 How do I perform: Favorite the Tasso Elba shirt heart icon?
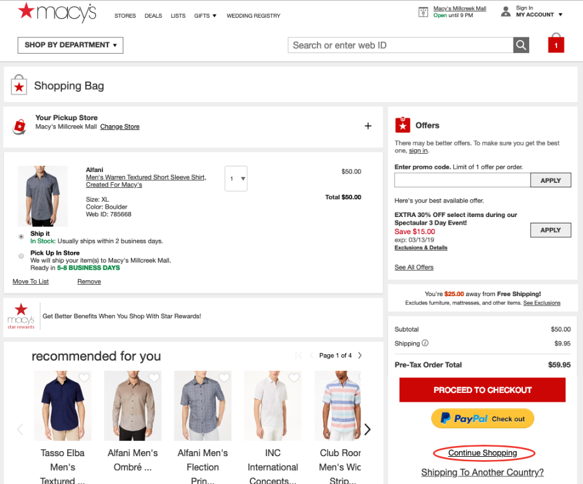(x=84, y=378)
